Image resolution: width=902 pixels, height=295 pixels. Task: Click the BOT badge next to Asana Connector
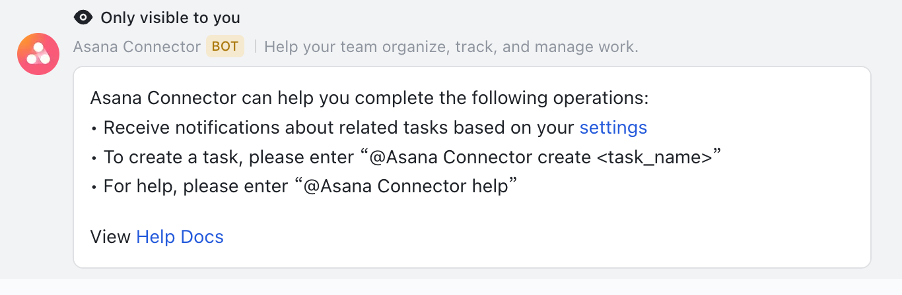pos(225,47)
